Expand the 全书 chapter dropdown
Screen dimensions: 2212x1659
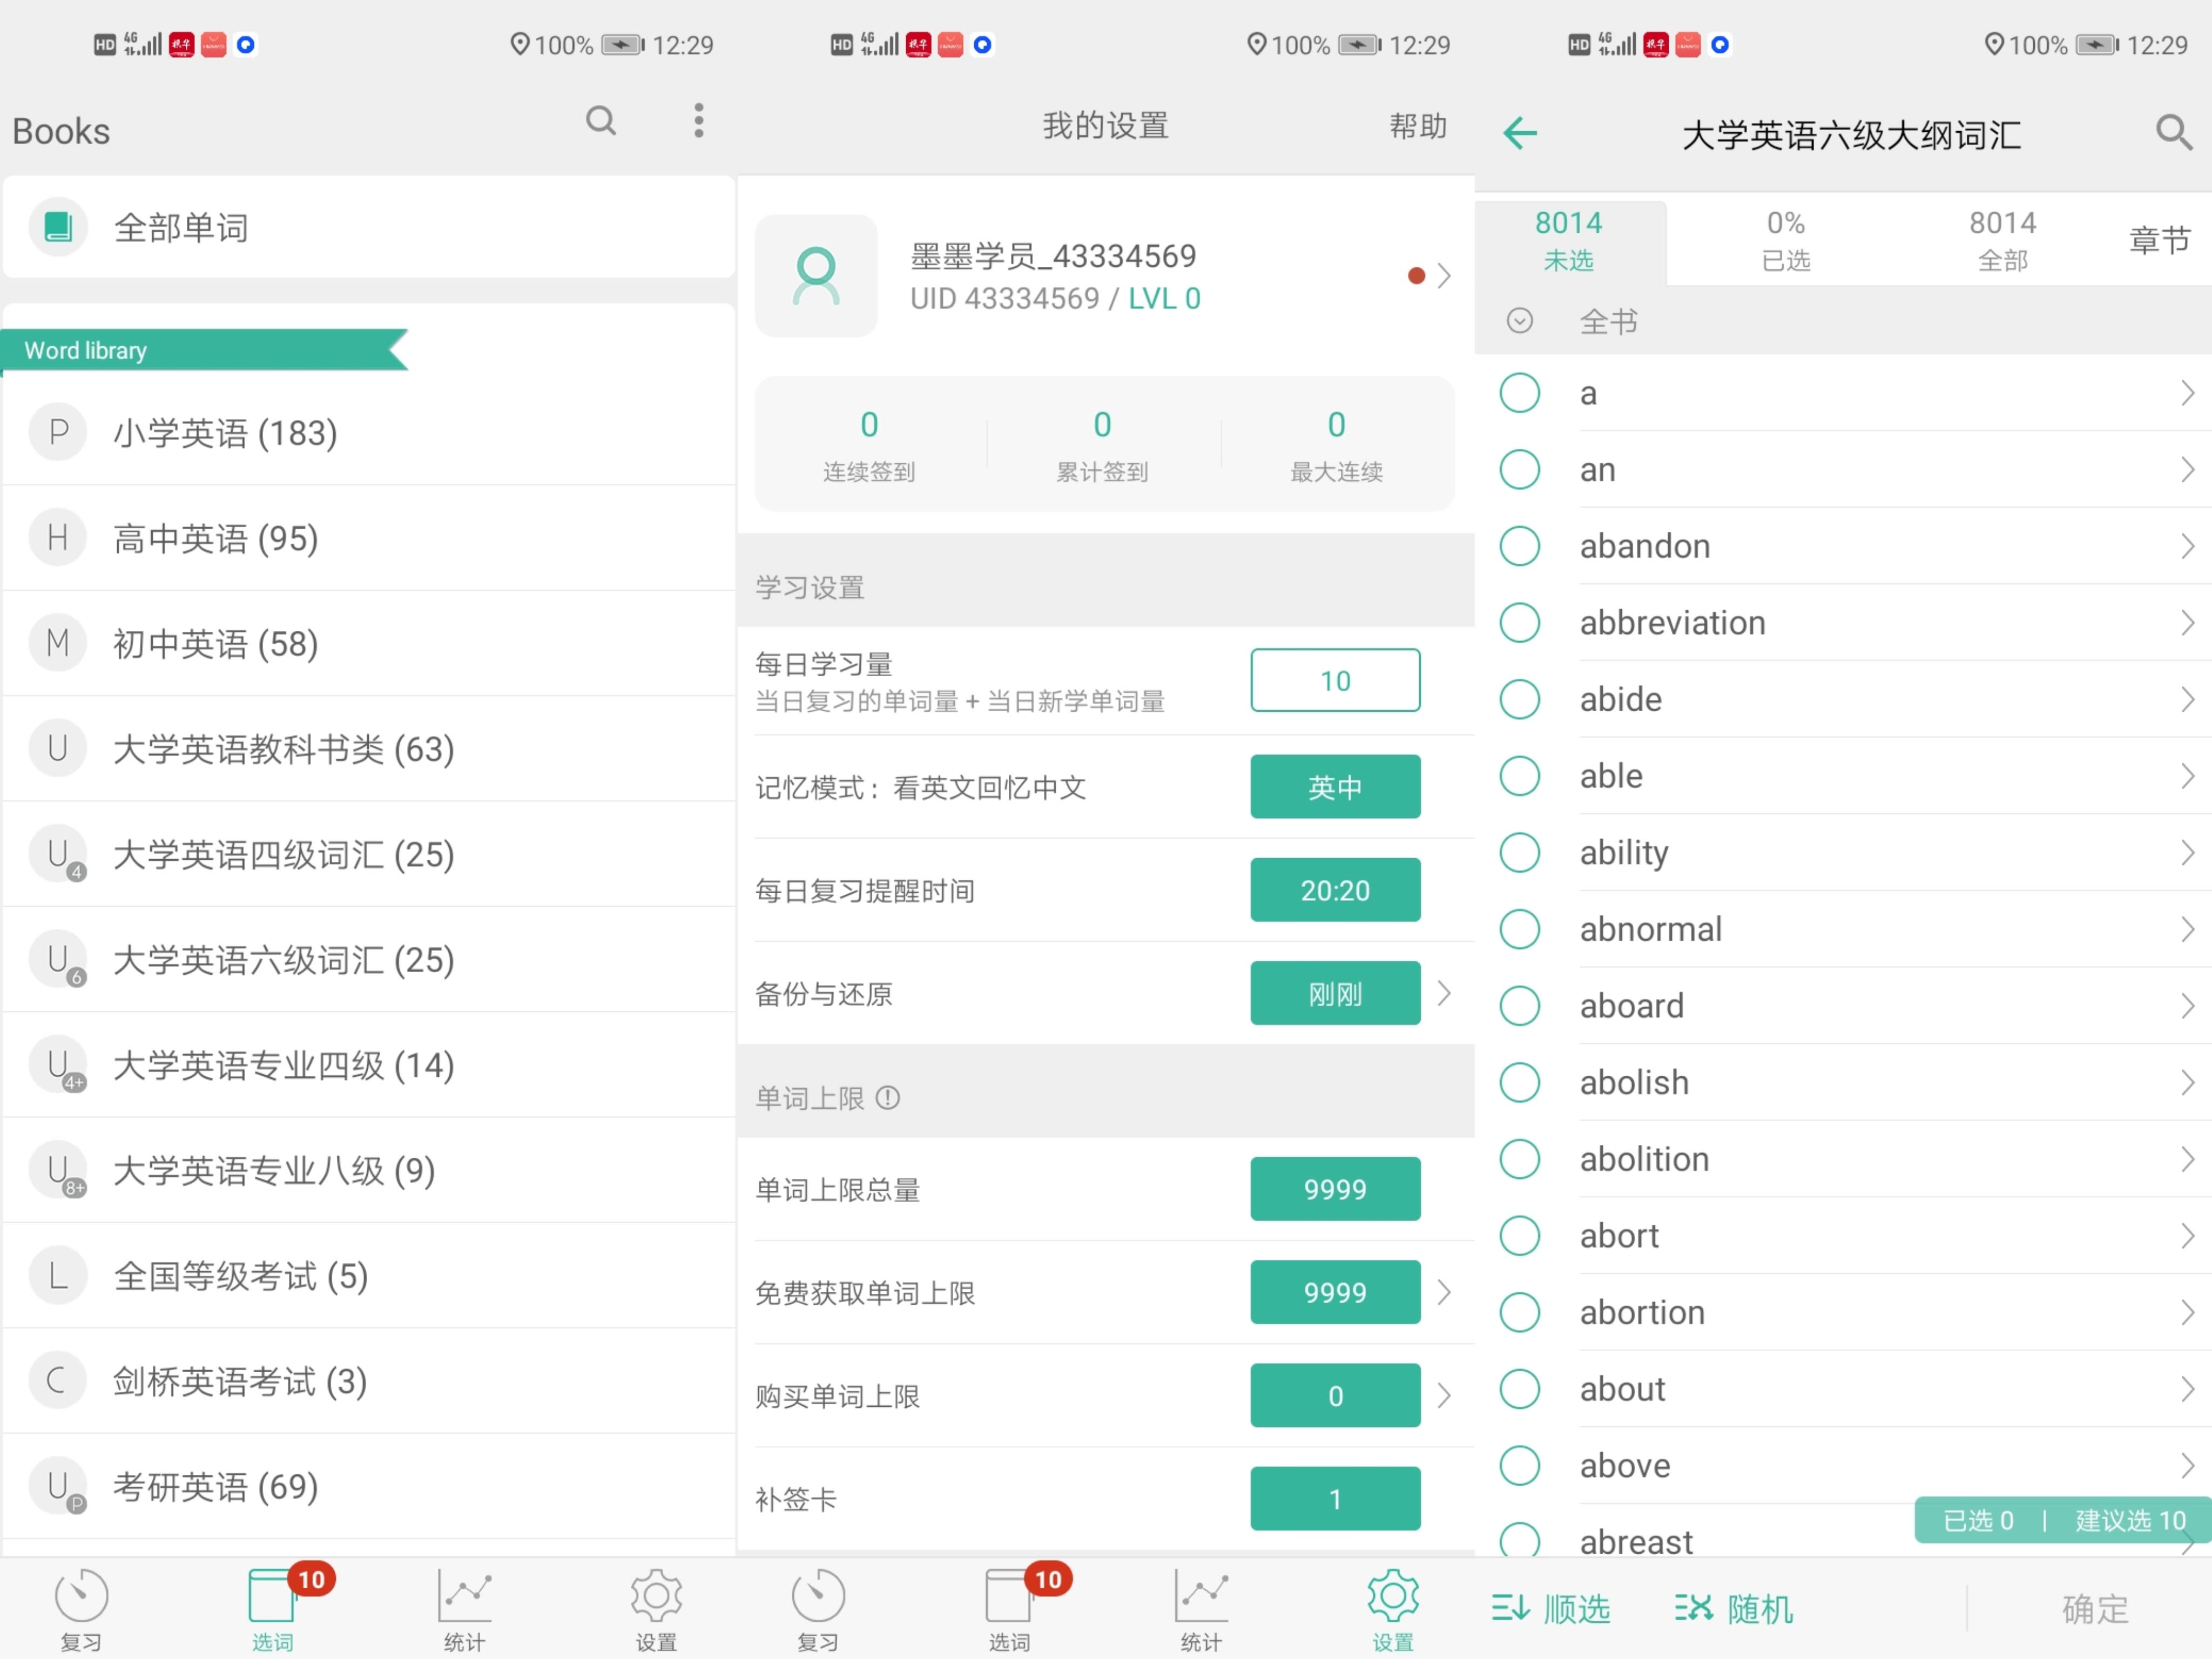tap(1519, 321)
